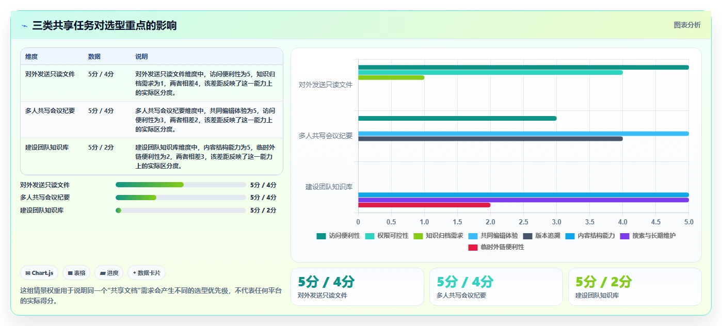Image resolution: width=722 pixels, height=326 pixels.
Task: Click the description text for 对外发送只读文件 row
Action: pos(205,84)
